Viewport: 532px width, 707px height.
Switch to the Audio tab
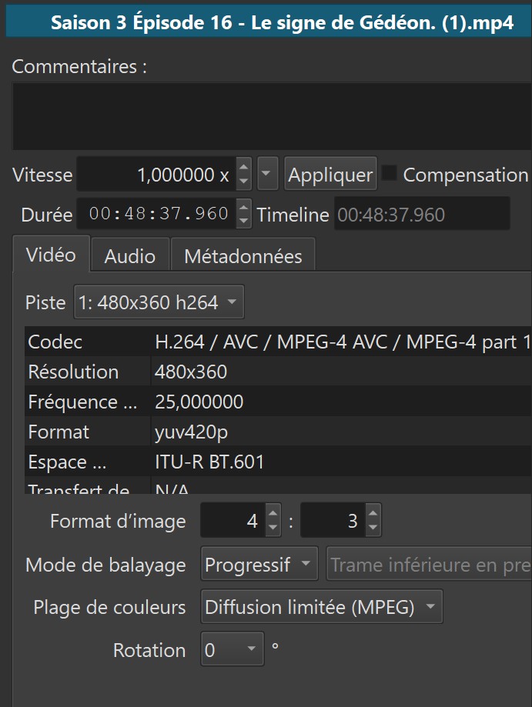tap(129, 256)
